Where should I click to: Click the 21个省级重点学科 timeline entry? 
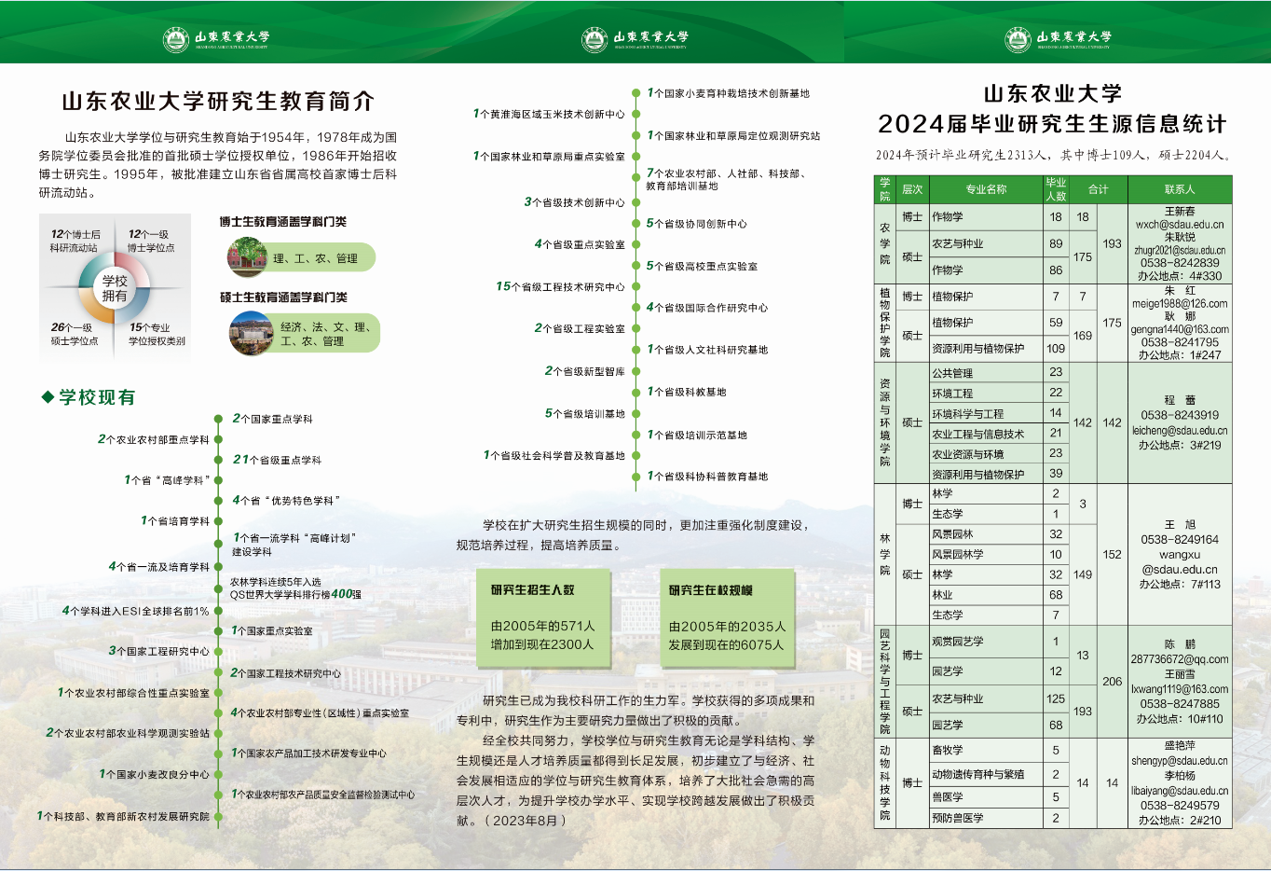point(277,460)
